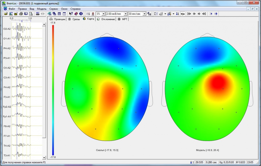Click the P4-A2 channel label
The width and height of the screenshot is (261, 166).
pos(7,48)
